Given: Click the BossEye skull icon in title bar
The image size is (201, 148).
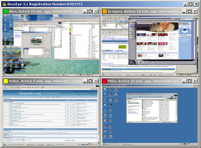Looking at the screenshot, I should (4, 4).
